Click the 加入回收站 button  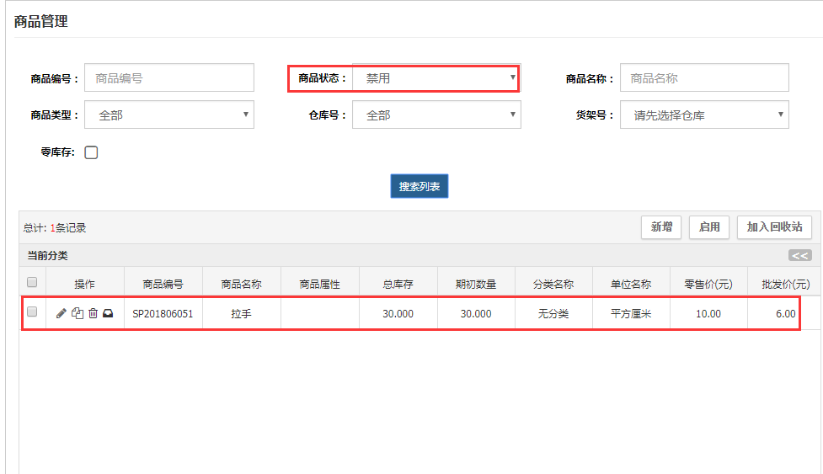[774, 226]
